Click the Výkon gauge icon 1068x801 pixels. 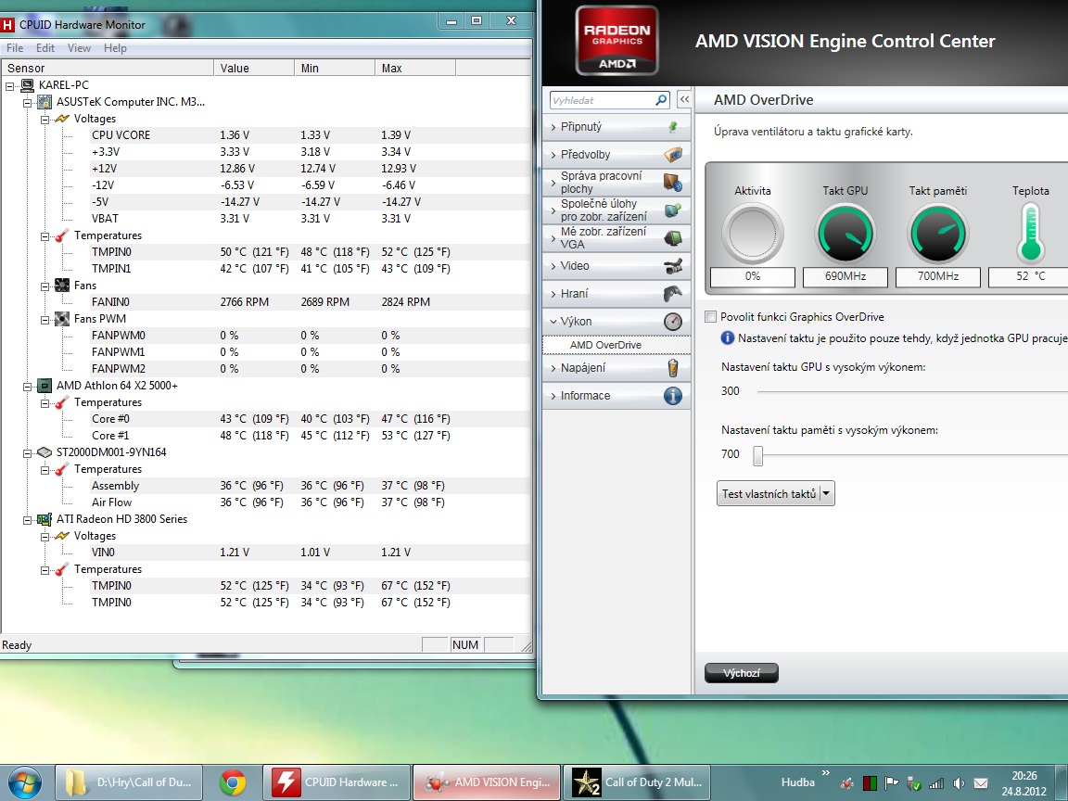click(673, 322)
